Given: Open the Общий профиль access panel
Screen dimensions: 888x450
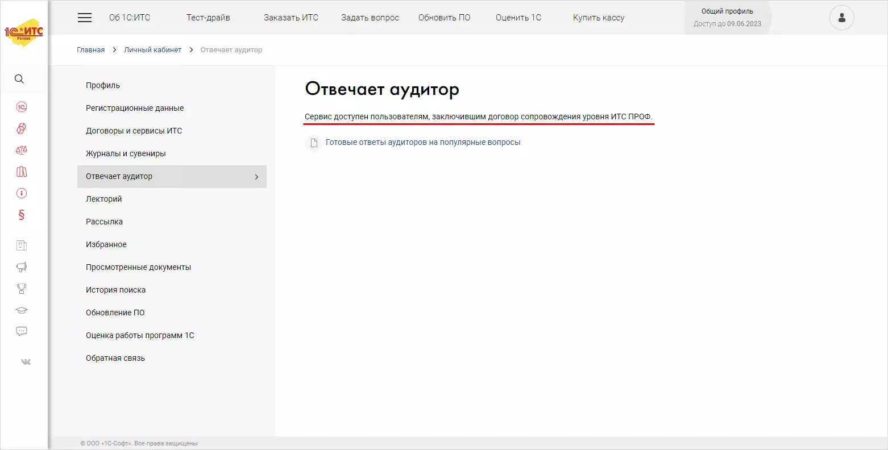Looking at the screenshot, I should pos(727,18).
